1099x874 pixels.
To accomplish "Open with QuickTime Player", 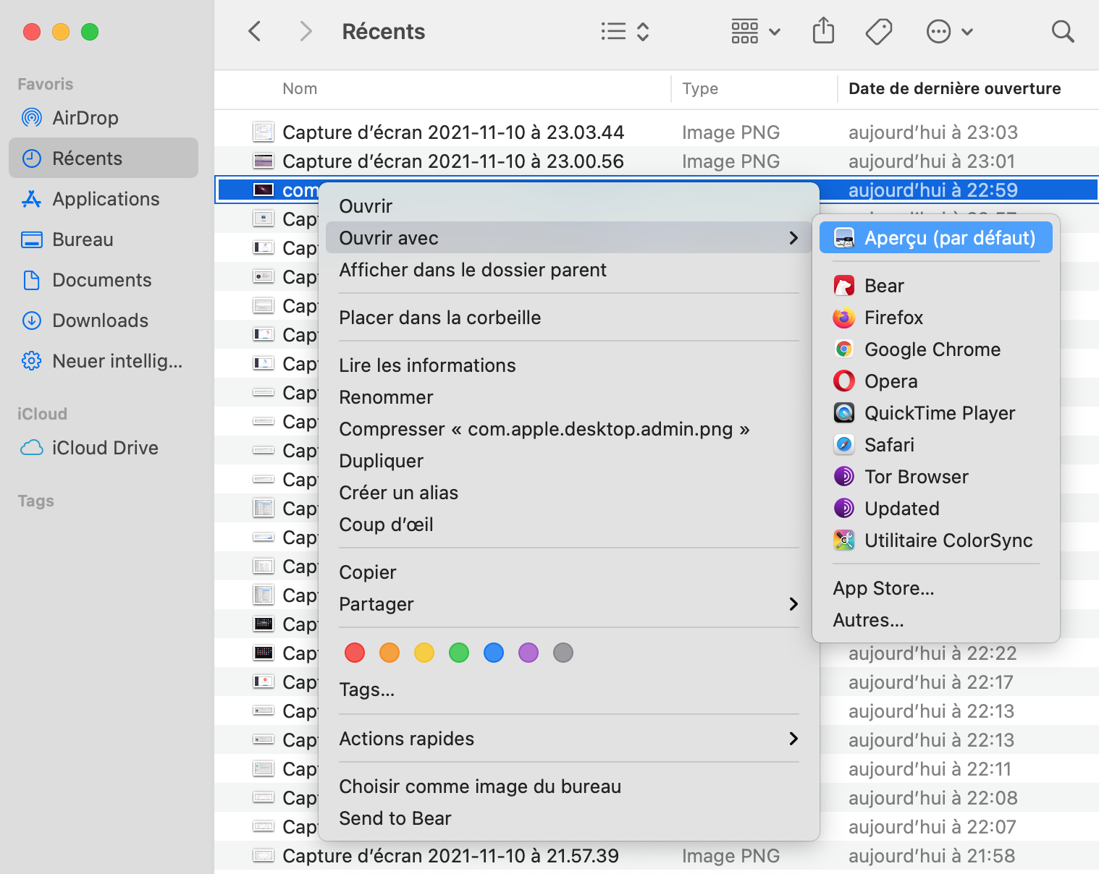I will 936,413.
